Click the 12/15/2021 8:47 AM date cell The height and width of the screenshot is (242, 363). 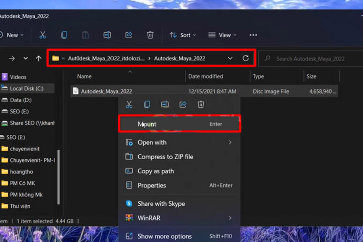pyautogui.click(x=212, y=91)
